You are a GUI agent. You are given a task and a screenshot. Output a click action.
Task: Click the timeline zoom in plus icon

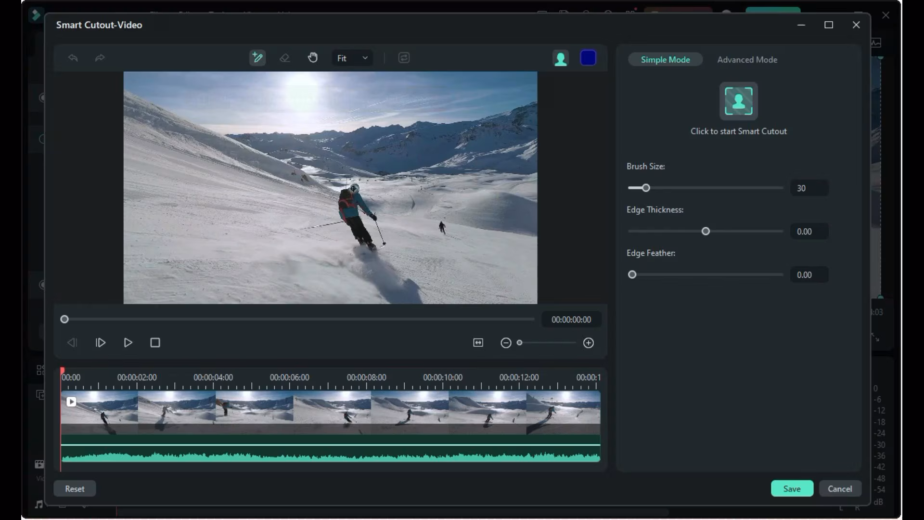click(x=588, y=343)
